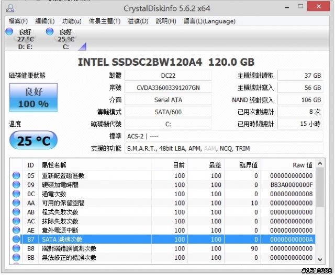The width and height of the screenshot is (335, 275).
Task: Click the scroll down arrow of attribute list
Action: 320,259
